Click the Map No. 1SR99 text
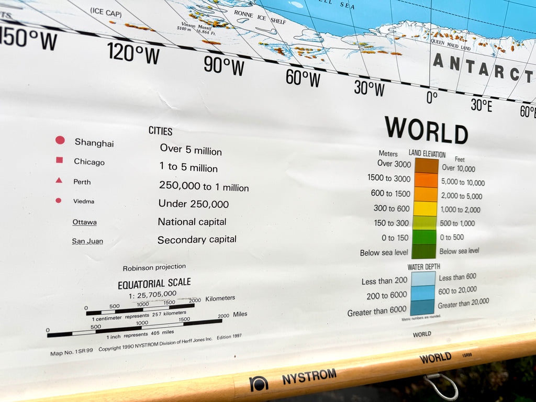This screenshot has height=402, width=536. pos(71,352)
